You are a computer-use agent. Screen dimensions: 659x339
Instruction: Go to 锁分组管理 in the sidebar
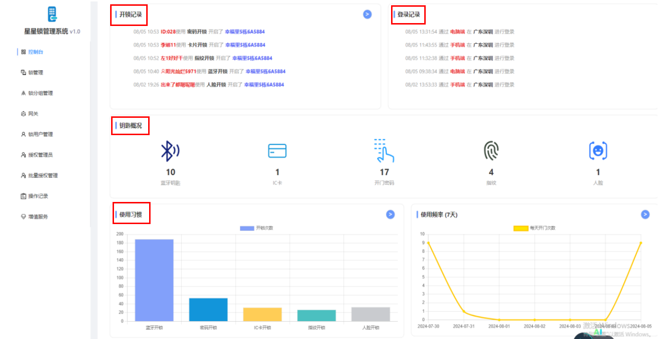point(40,93)
